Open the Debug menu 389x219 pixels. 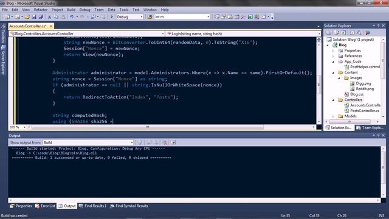click(x=85, y=10)
